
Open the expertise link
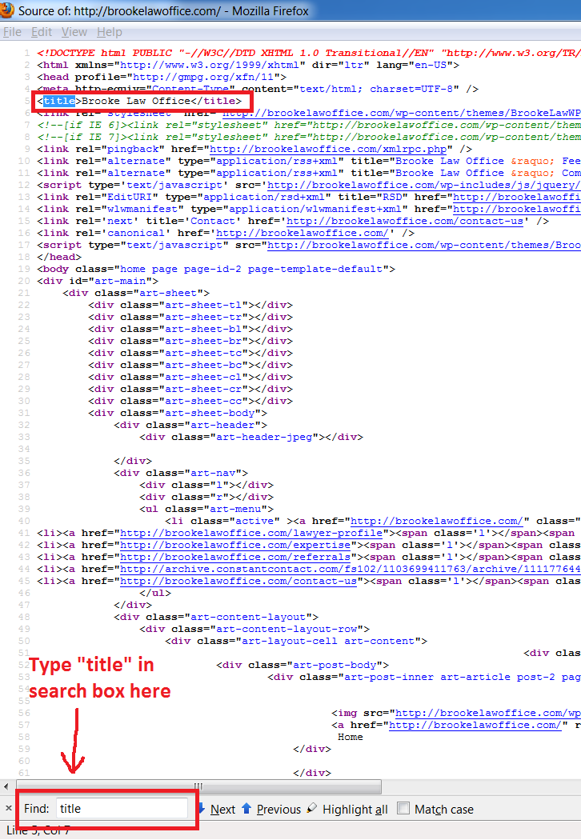235,545
